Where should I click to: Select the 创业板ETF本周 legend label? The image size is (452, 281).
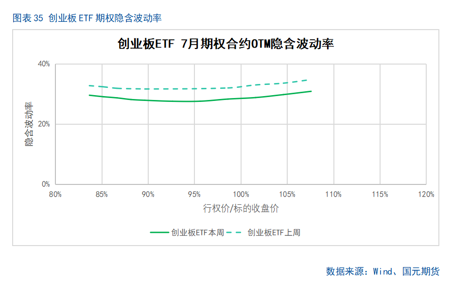coord(197,232)
